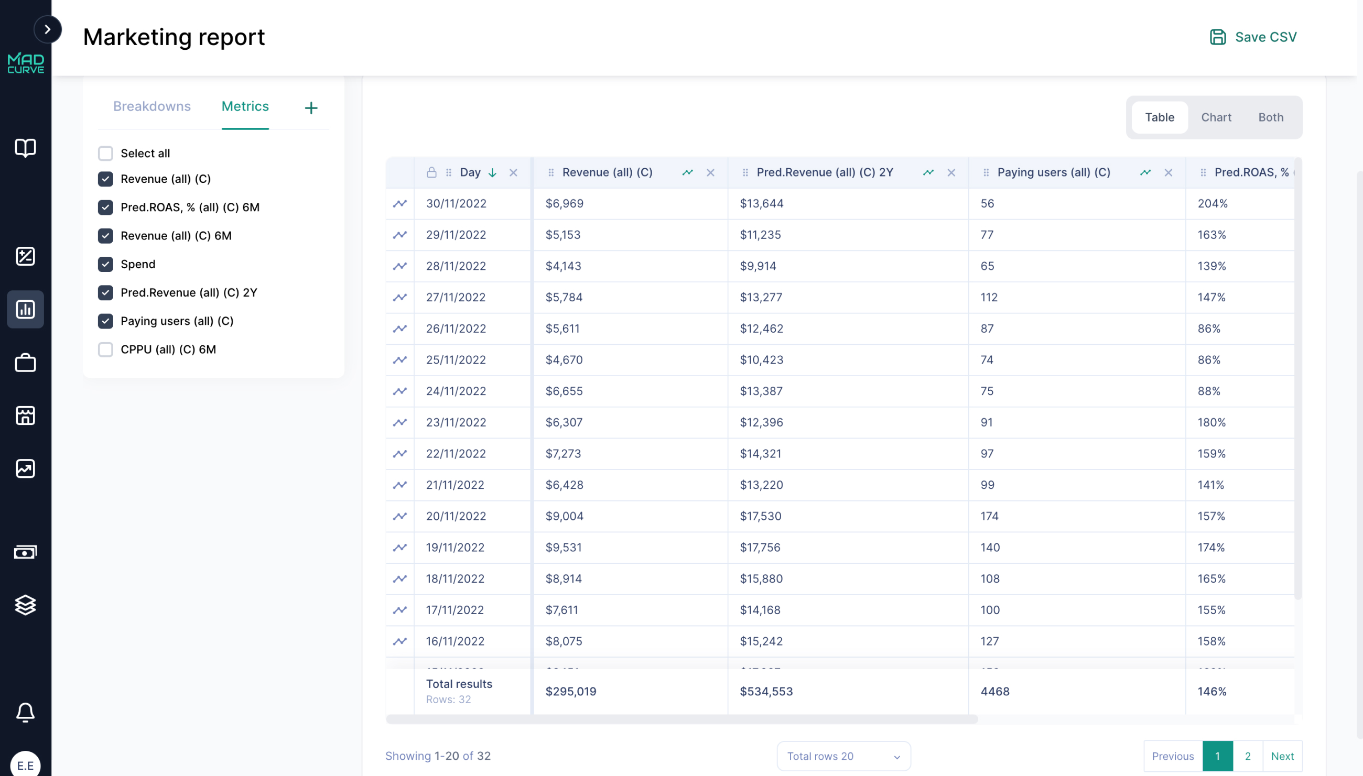Viewport: 1363px width, 776px height.
Task: Check the Select all checkbox
Action: [x=105, y=154]
